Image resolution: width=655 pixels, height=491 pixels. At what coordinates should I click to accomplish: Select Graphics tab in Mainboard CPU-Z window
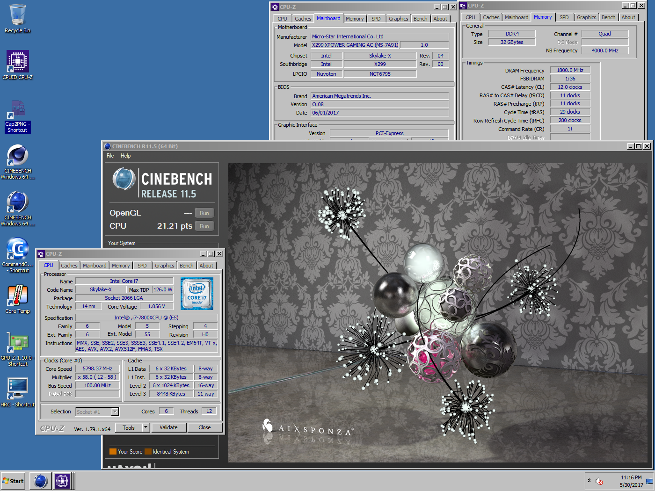[399, 19]
